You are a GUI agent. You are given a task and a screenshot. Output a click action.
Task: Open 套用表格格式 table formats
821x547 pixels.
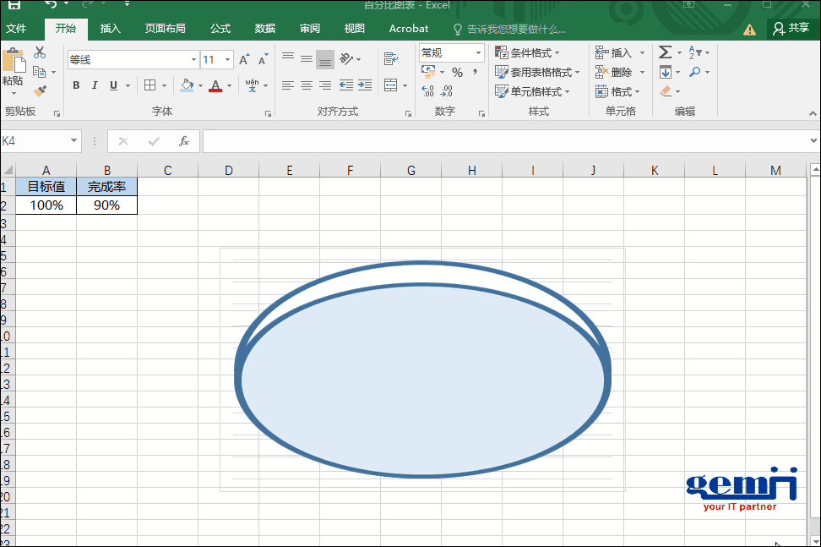tap(537, 72)
